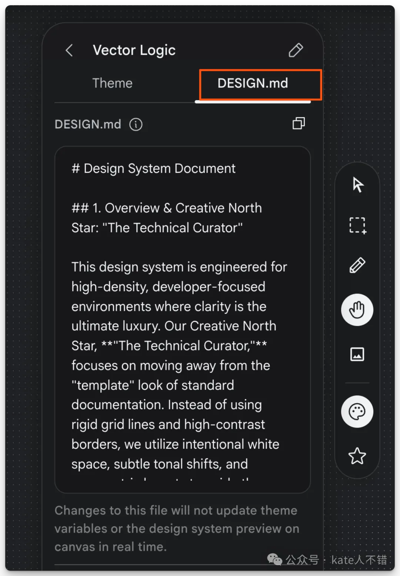Choose the dashed marquee selection tool
This screenshot has width=400, height=576.
pos(357,225)
